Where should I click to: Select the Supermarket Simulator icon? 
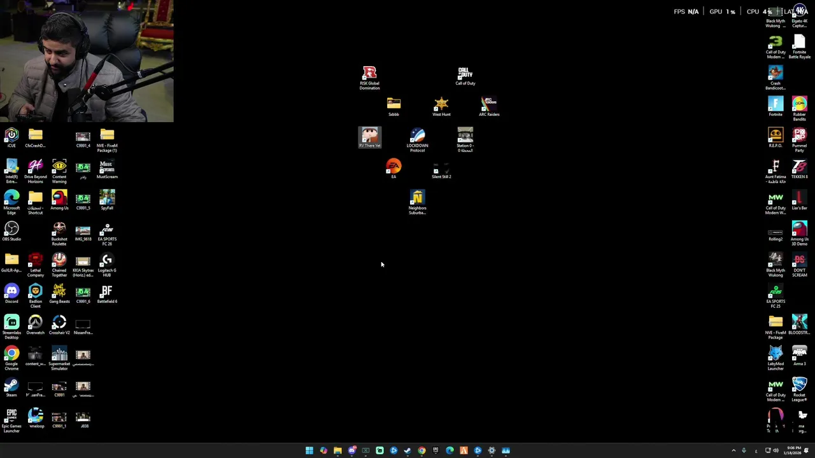(59, 359)
